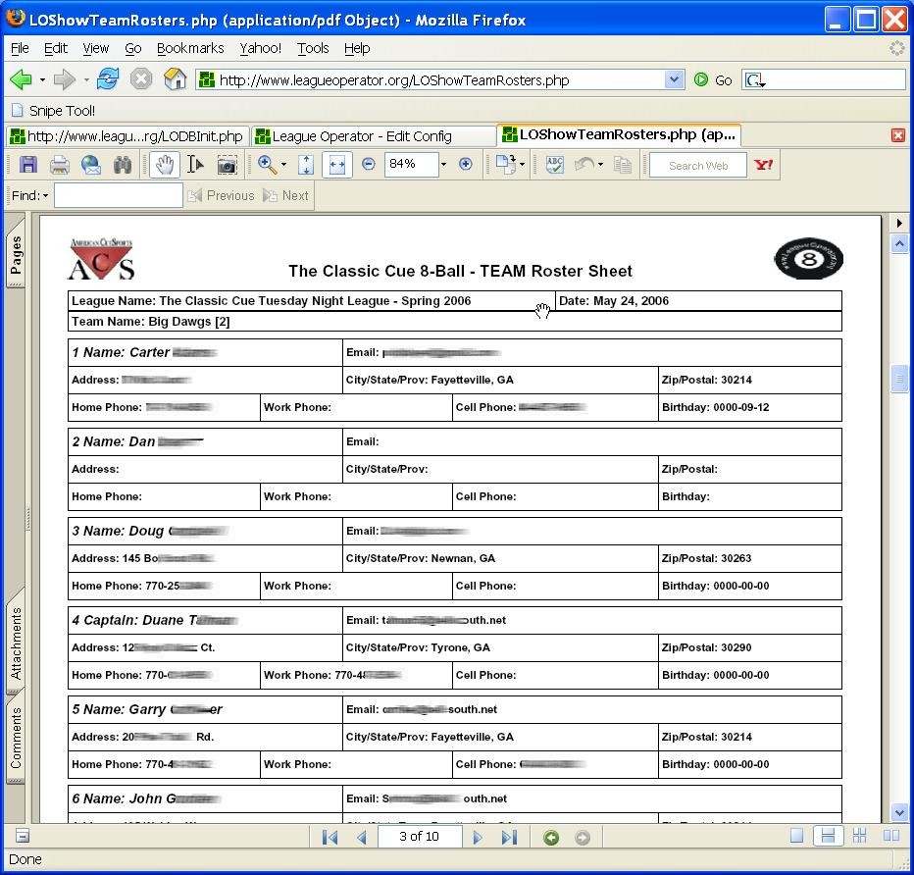The width and height of the screenshot is (914, 875).
Task: Click the Yahoo search icon
Action: (764, 165)
